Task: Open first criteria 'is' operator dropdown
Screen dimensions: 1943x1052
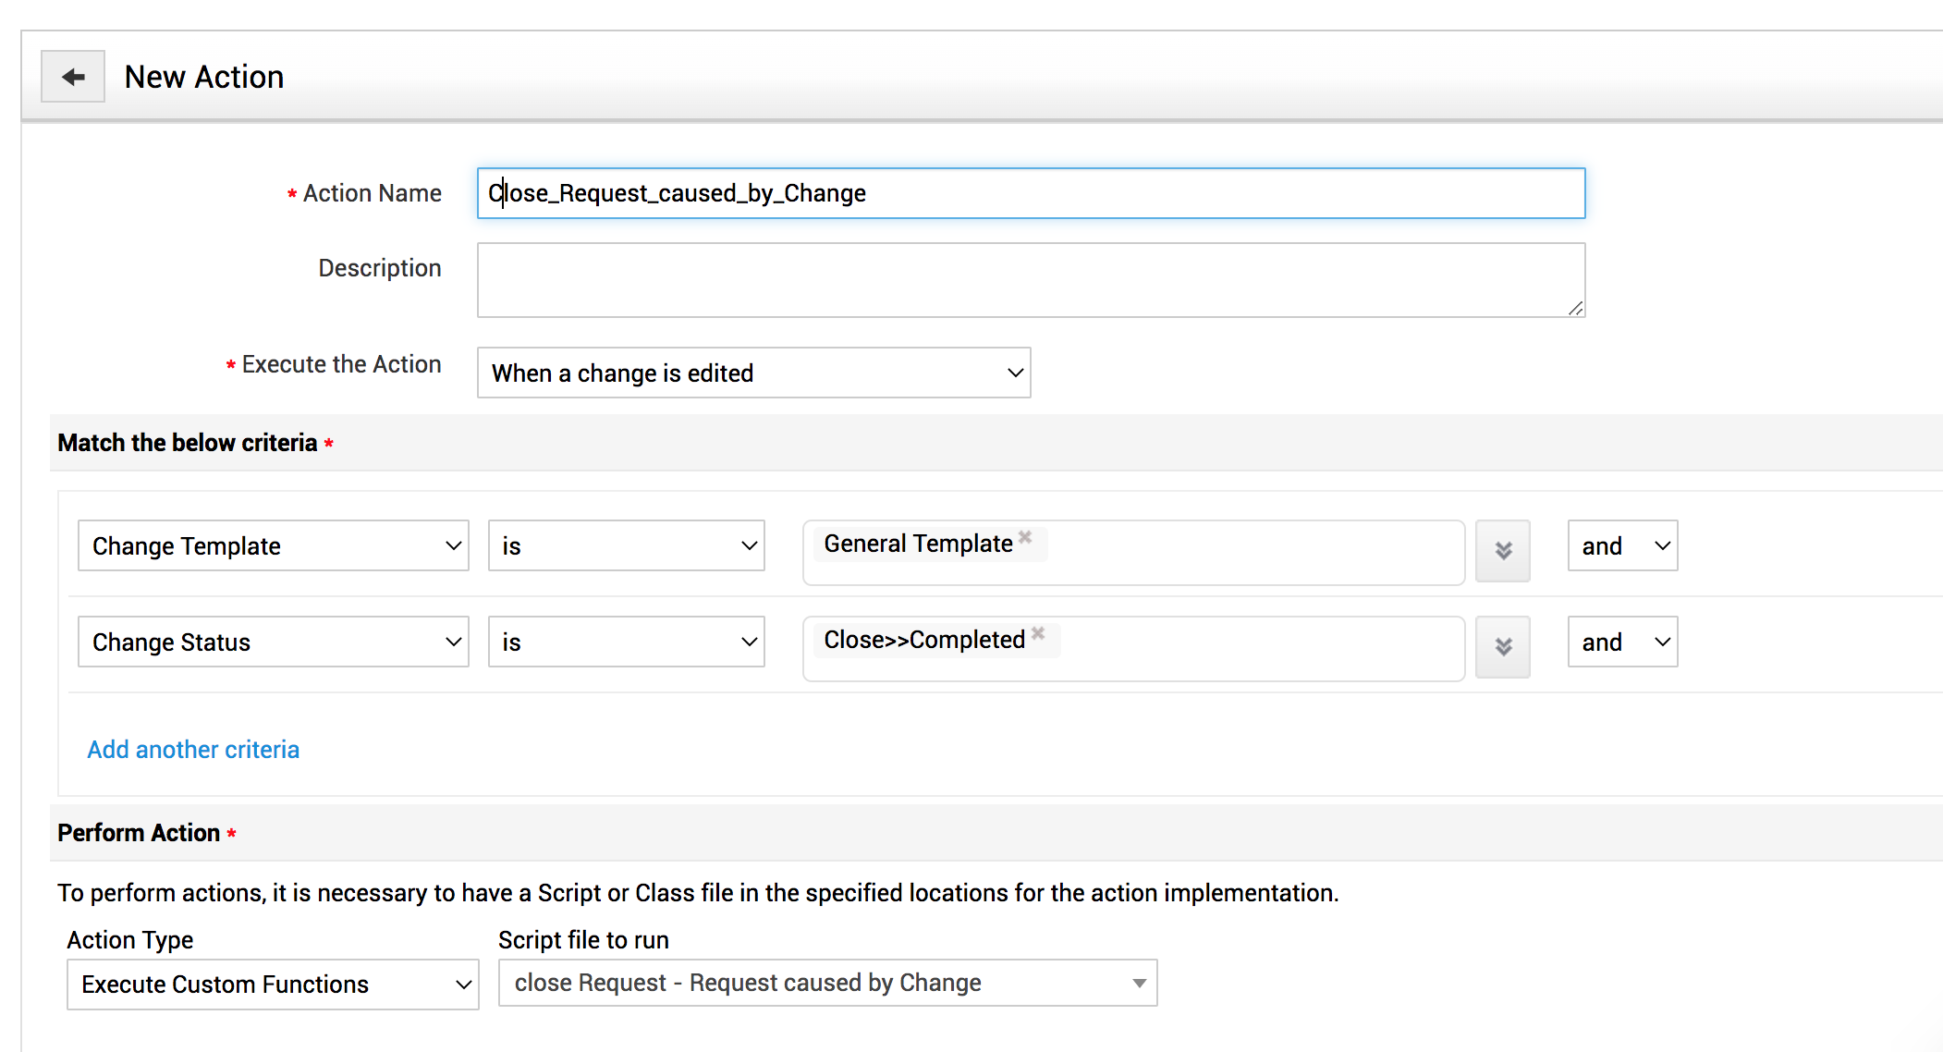Action: 626,546
